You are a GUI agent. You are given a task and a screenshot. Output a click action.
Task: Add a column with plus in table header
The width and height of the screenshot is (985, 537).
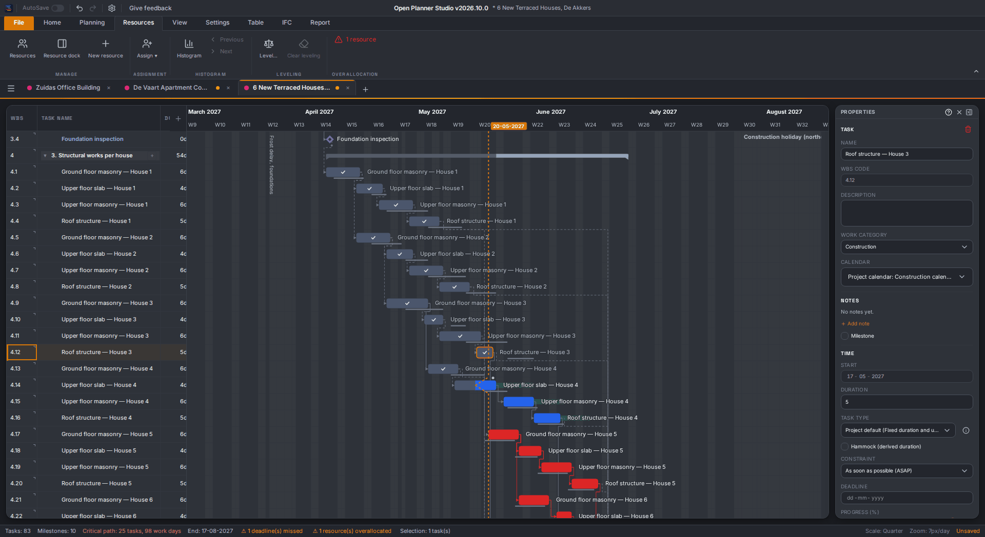[178, 118]
